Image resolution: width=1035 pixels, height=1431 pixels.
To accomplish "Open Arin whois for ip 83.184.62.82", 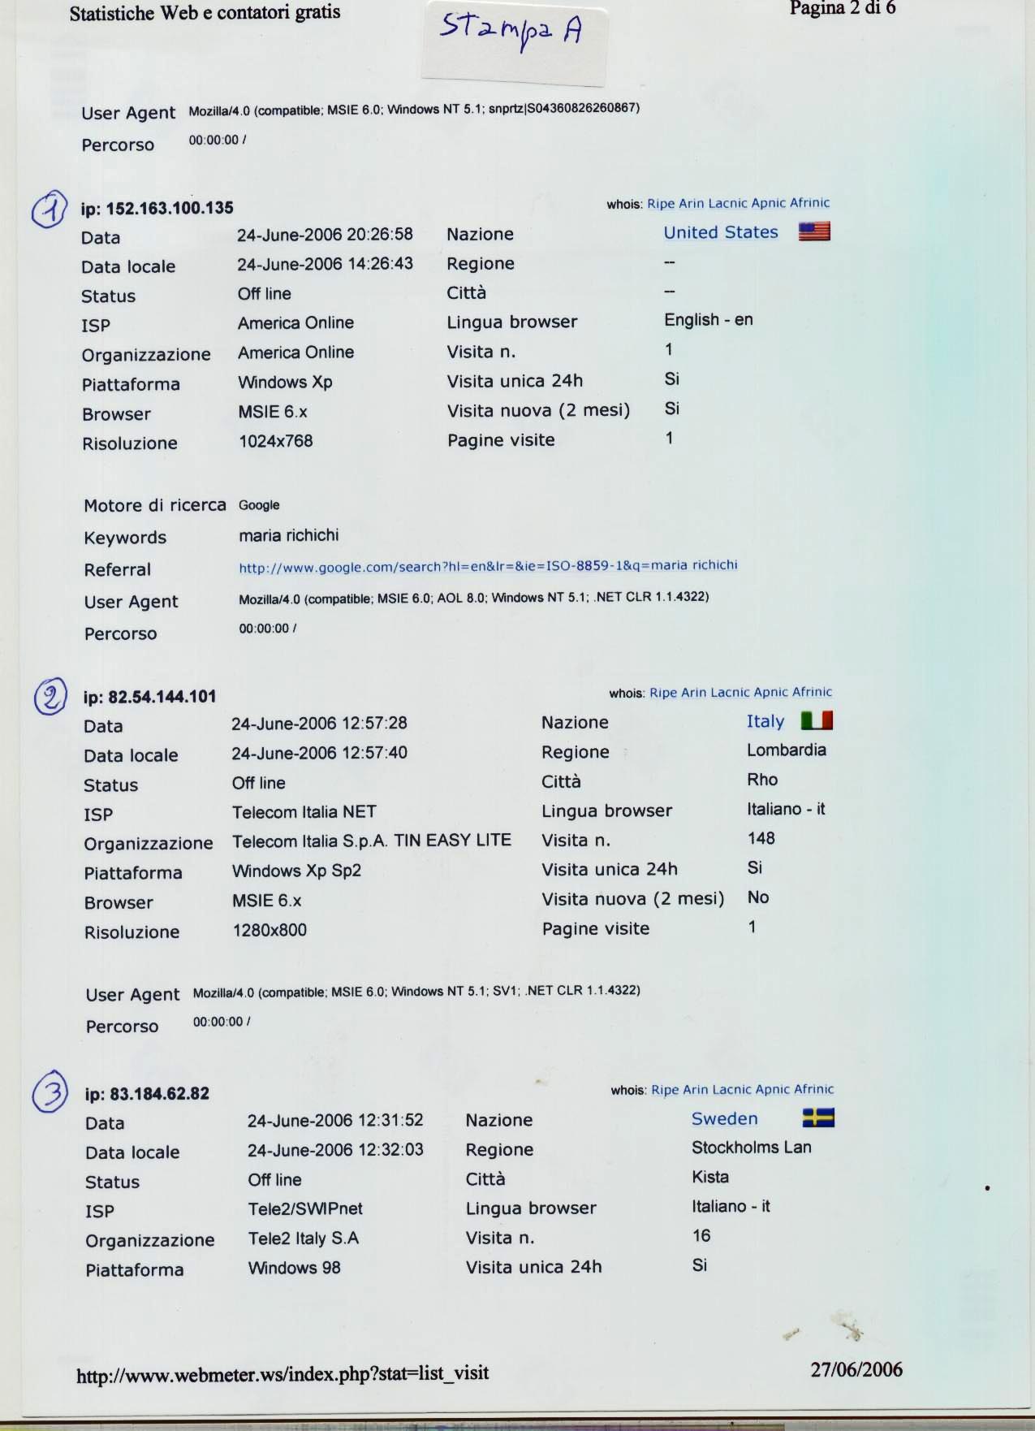I will 695,1089.
